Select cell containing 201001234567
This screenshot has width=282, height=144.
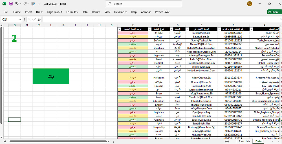233,33
